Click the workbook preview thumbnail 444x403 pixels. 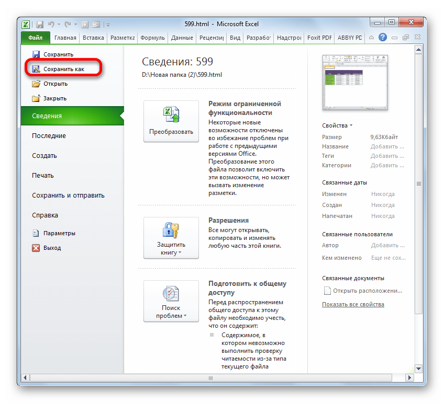click(355, 83)
